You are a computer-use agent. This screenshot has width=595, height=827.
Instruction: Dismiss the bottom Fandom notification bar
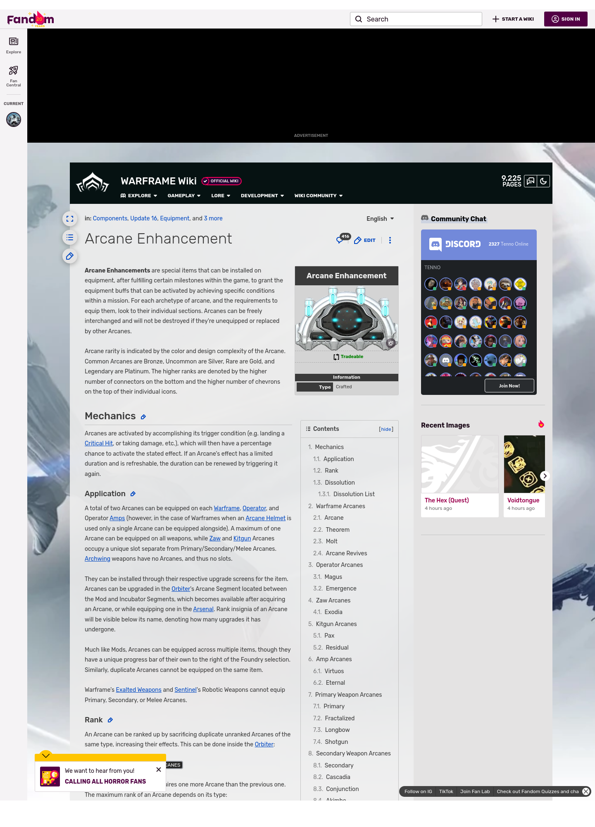point(586,791)
